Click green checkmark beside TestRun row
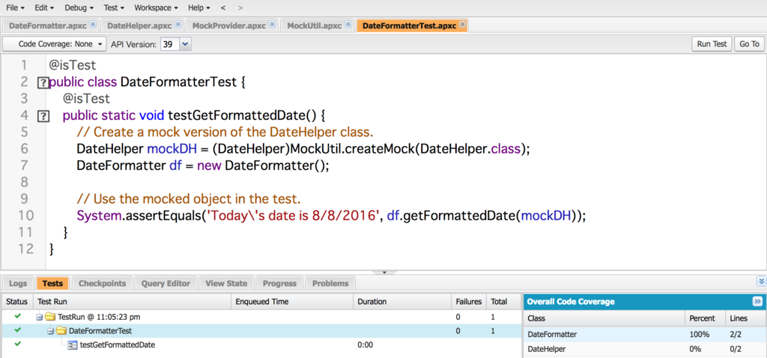 [18, 316]
